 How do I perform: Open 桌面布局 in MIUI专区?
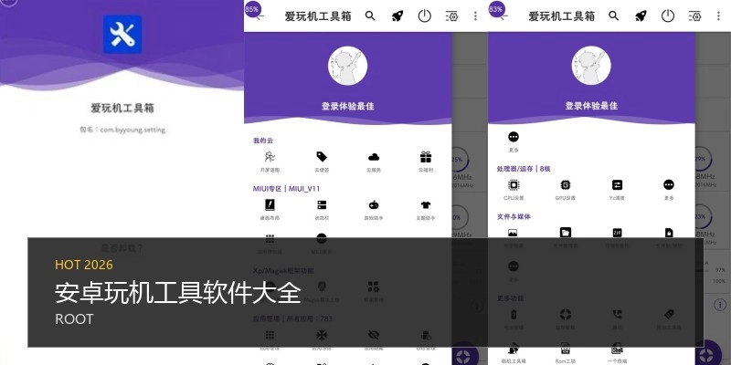270,210
